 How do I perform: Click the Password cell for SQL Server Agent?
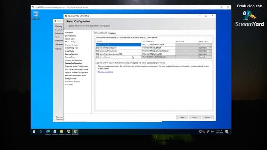click(187, 45)
